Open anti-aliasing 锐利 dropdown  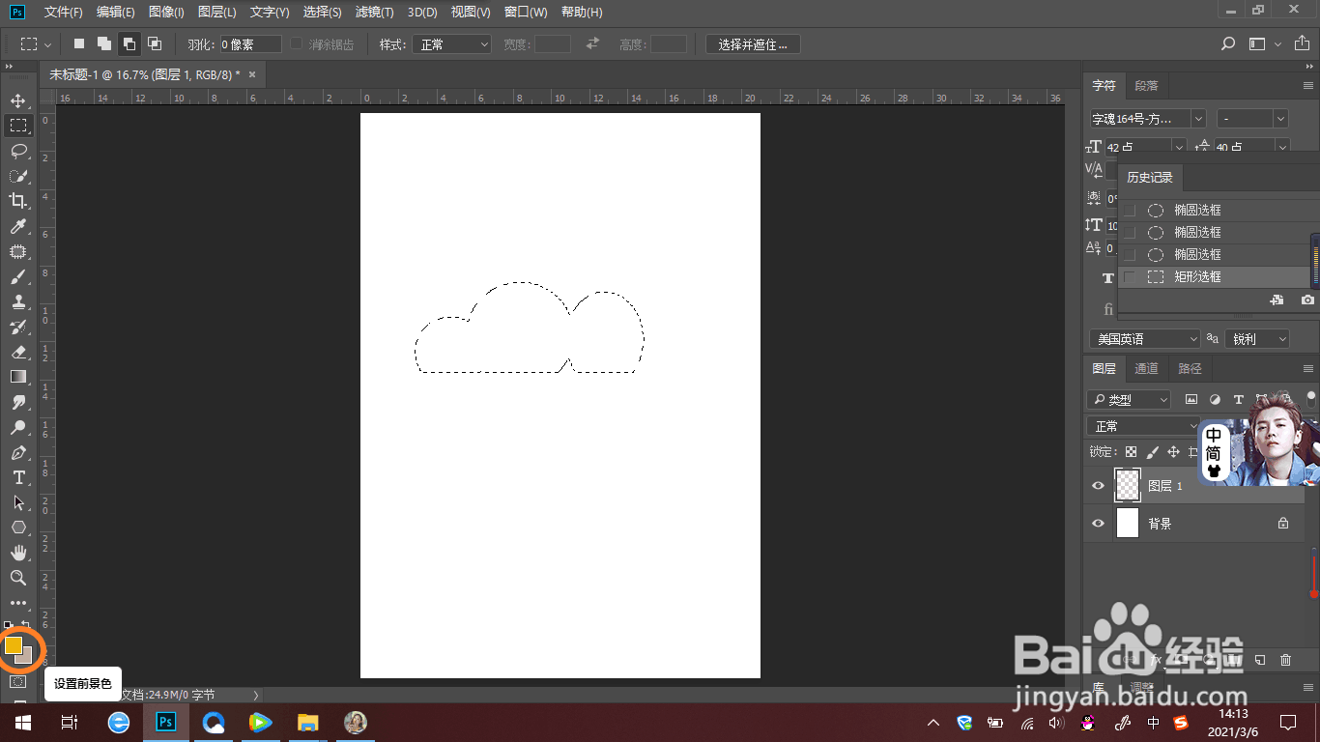pyautogui.click(x=1257, y=339)
